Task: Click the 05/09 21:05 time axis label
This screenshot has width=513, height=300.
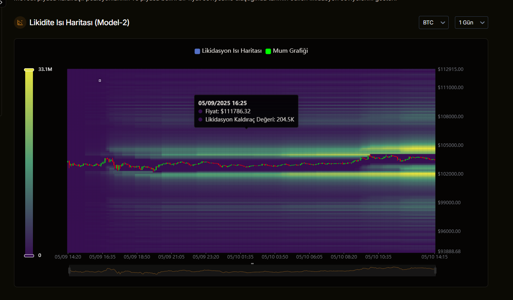Action: click(172, 257)
